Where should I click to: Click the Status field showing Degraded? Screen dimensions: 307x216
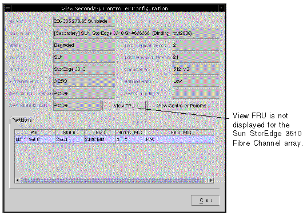coord(84,45)
